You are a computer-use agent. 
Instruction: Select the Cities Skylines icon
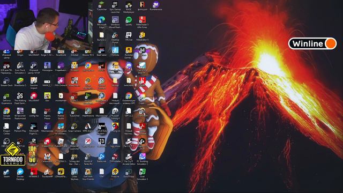[74, 174]
